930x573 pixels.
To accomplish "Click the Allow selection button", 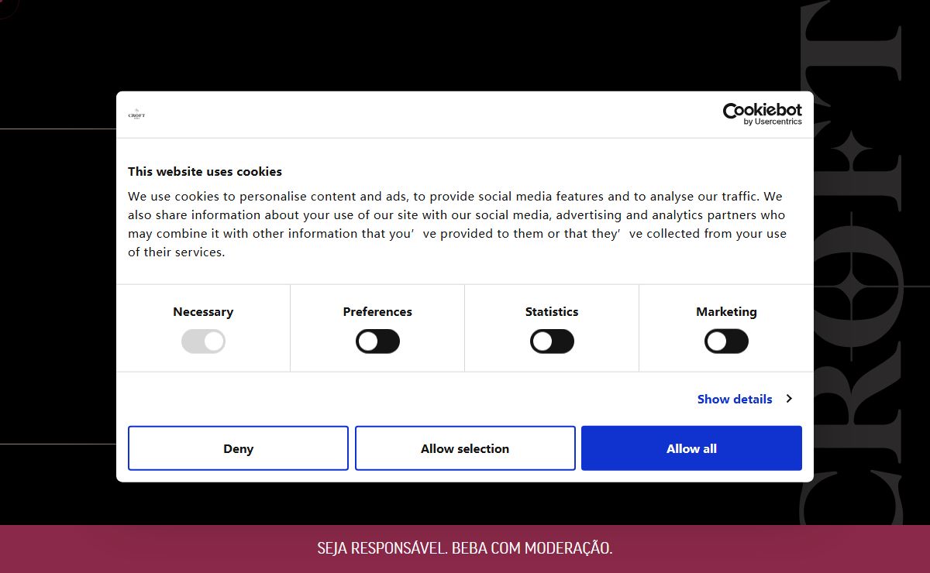I will tap(465, 448).
